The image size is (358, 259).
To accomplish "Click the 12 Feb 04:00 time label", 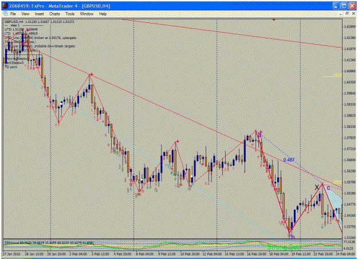I will (x=213, y=254).
